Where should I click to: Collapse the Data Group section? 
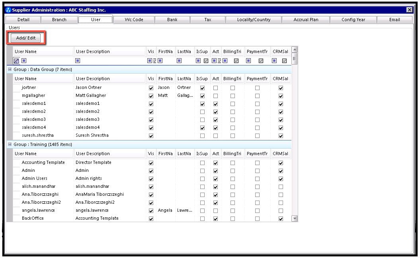(x=10, y=69)
